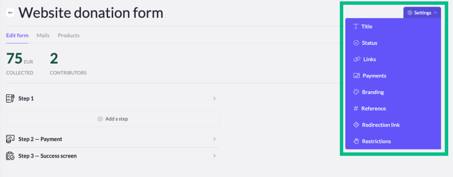Image resolution: width=453 pixels, height=177 pixels.
Task: Choose Redirection link from the Settings menu
Action: [380, 125]
